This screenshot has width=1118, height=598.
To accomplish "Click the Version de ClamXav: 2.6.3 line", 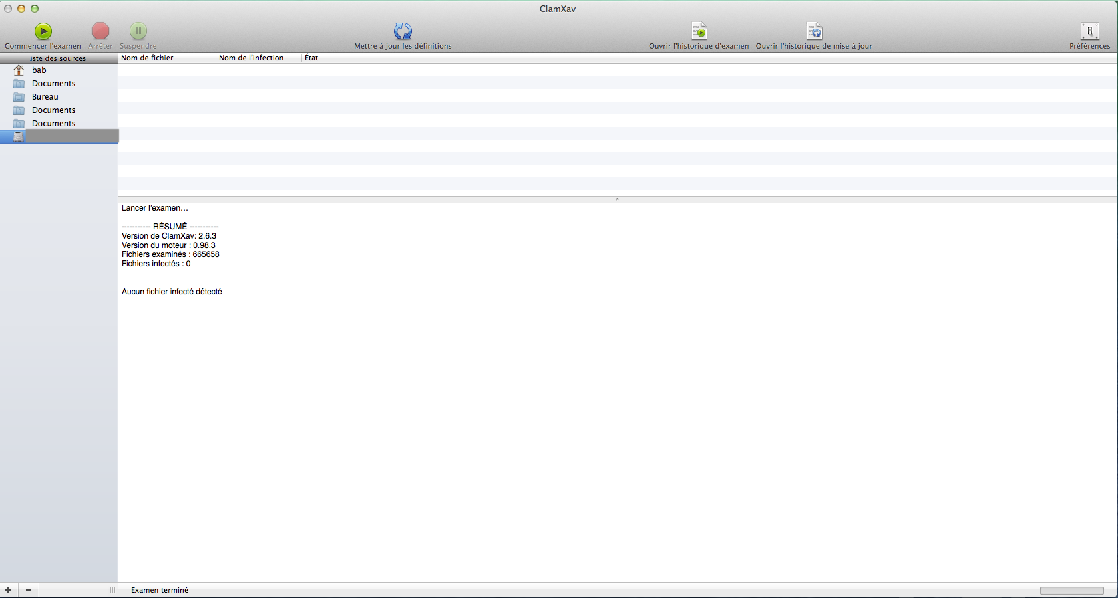I will coord(169,236).
